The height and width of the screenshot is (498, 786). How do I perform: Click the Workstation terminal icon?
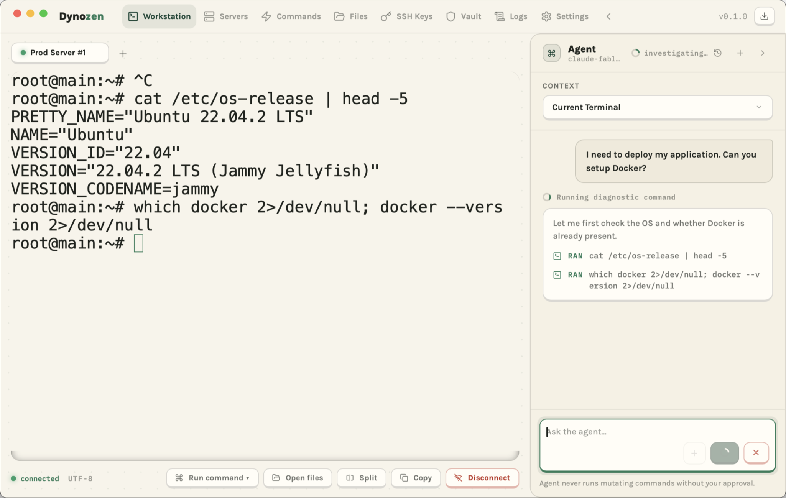coord(133,16)
